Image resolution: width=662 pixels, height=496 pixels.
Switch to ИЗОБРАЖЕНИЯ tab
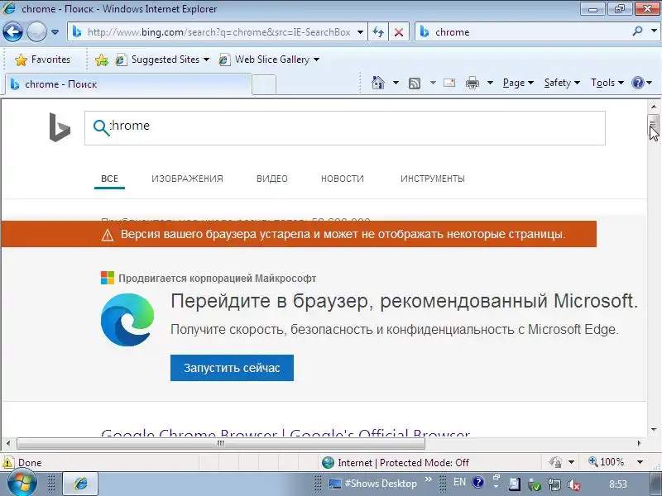(187, 179)
